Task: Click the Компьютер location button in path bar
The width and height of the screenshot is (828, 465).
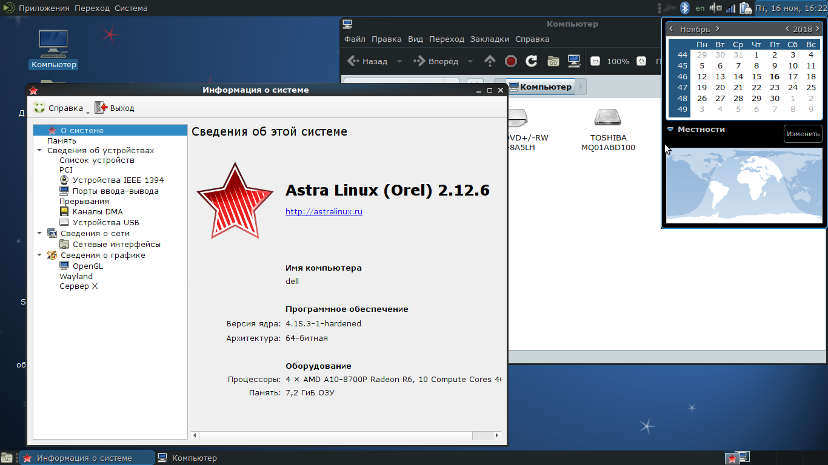Action: tap(540, 87)
